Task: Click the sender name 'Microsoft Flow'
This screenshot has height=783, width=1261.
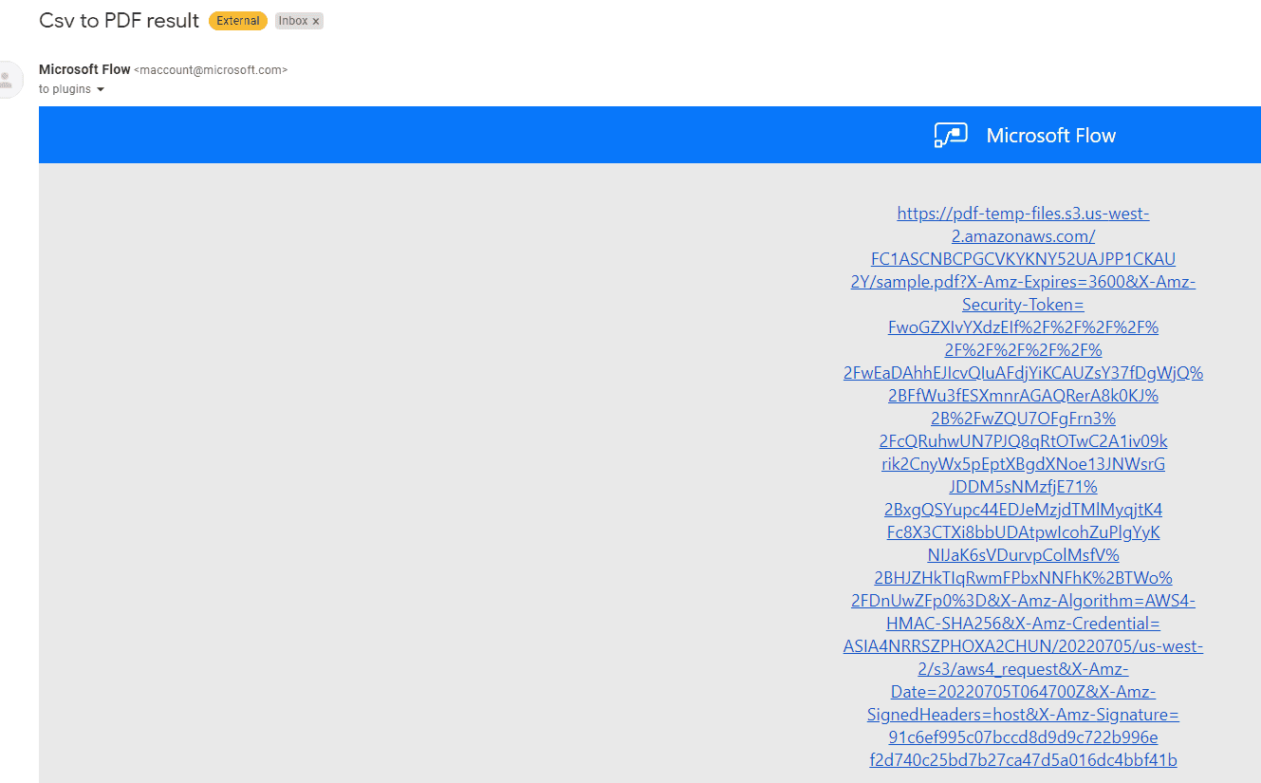Action: click(x=84, y=68)
